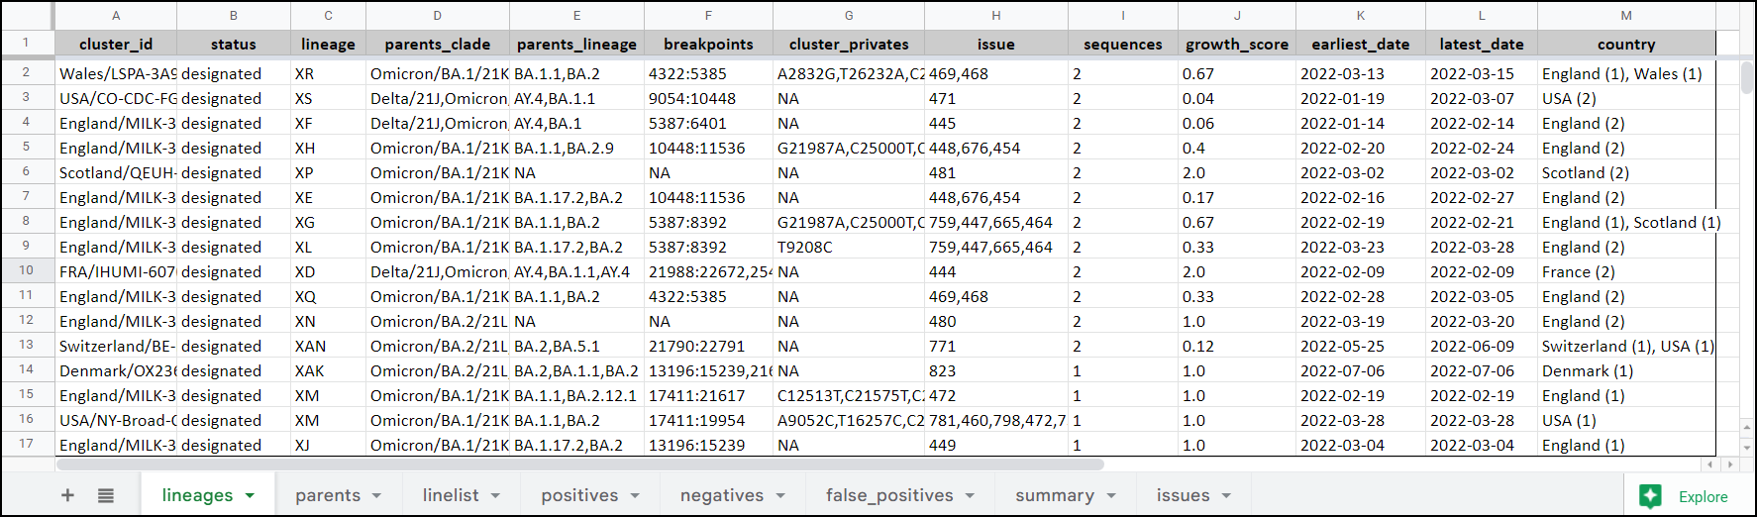Select cell USA/NY-Broad cluster_id
The height and width of the screenshot is (517, 1757).
coord(116,420)
